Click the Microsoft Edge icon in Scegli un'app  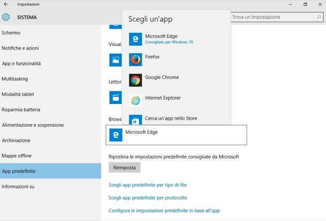135,39
